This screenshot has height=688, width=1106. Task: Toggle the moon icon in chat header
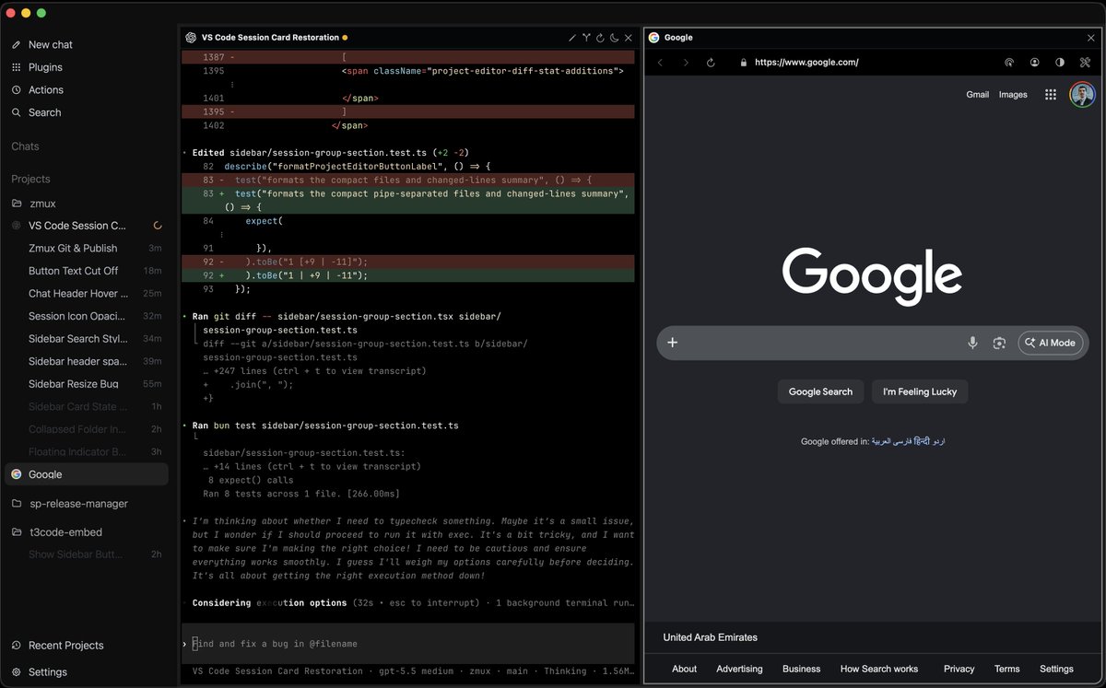click(614, 38)
